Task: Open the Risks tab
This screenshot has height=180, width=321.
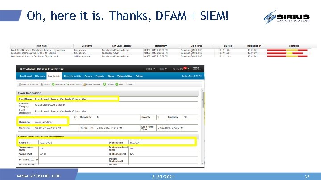Action: (111, 76)
